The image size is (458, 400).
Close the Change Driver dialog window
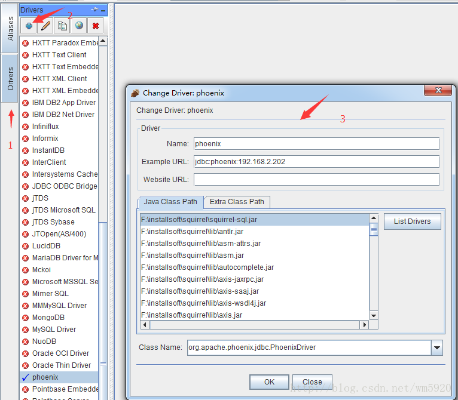point(438,90)
